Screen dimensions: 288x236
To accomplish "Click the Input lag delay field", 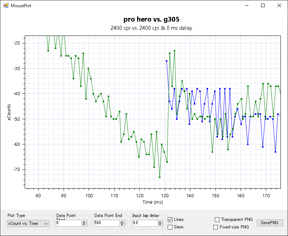I will (145, 223).
